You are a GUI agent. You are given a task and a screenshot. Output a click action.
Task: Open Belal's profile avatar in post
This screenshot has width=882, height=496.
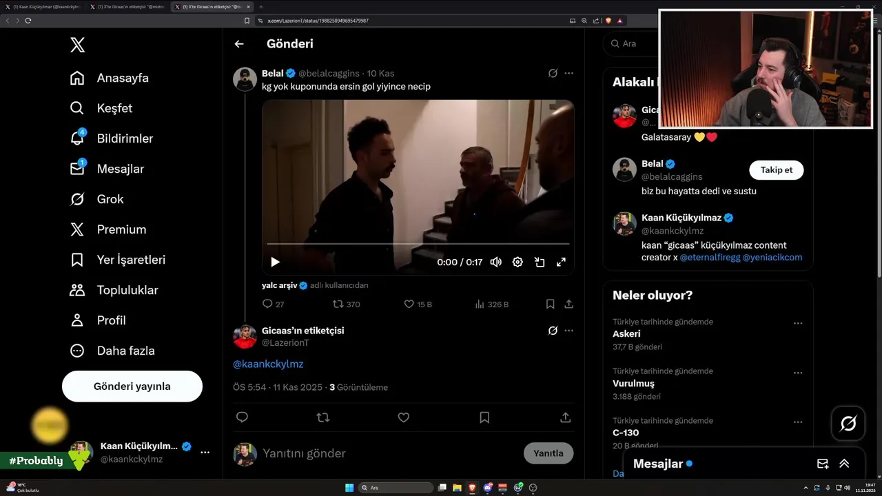pyautogui.click(x=245, y=79)
